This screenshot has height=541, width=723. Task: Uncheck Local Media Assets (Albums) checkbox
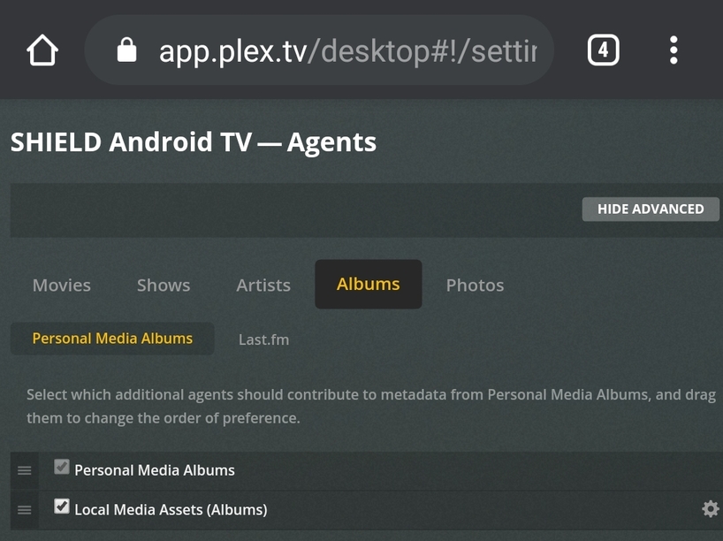(x=62, y=507)
